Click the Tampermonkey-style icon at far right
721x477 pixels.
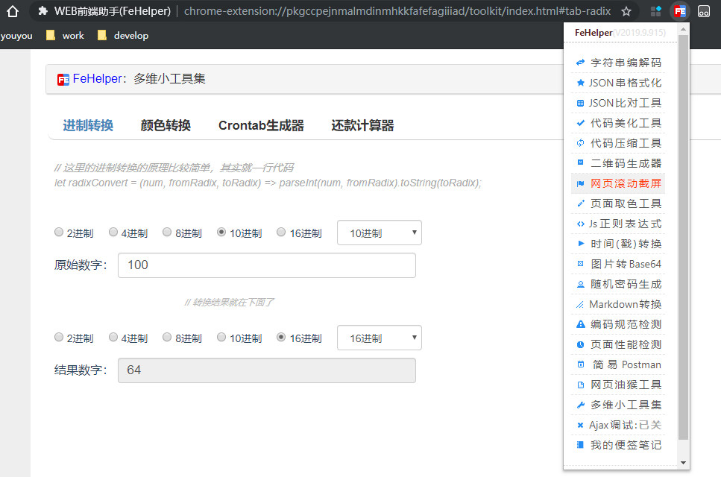pyautogui.click(x=704, y=11)
